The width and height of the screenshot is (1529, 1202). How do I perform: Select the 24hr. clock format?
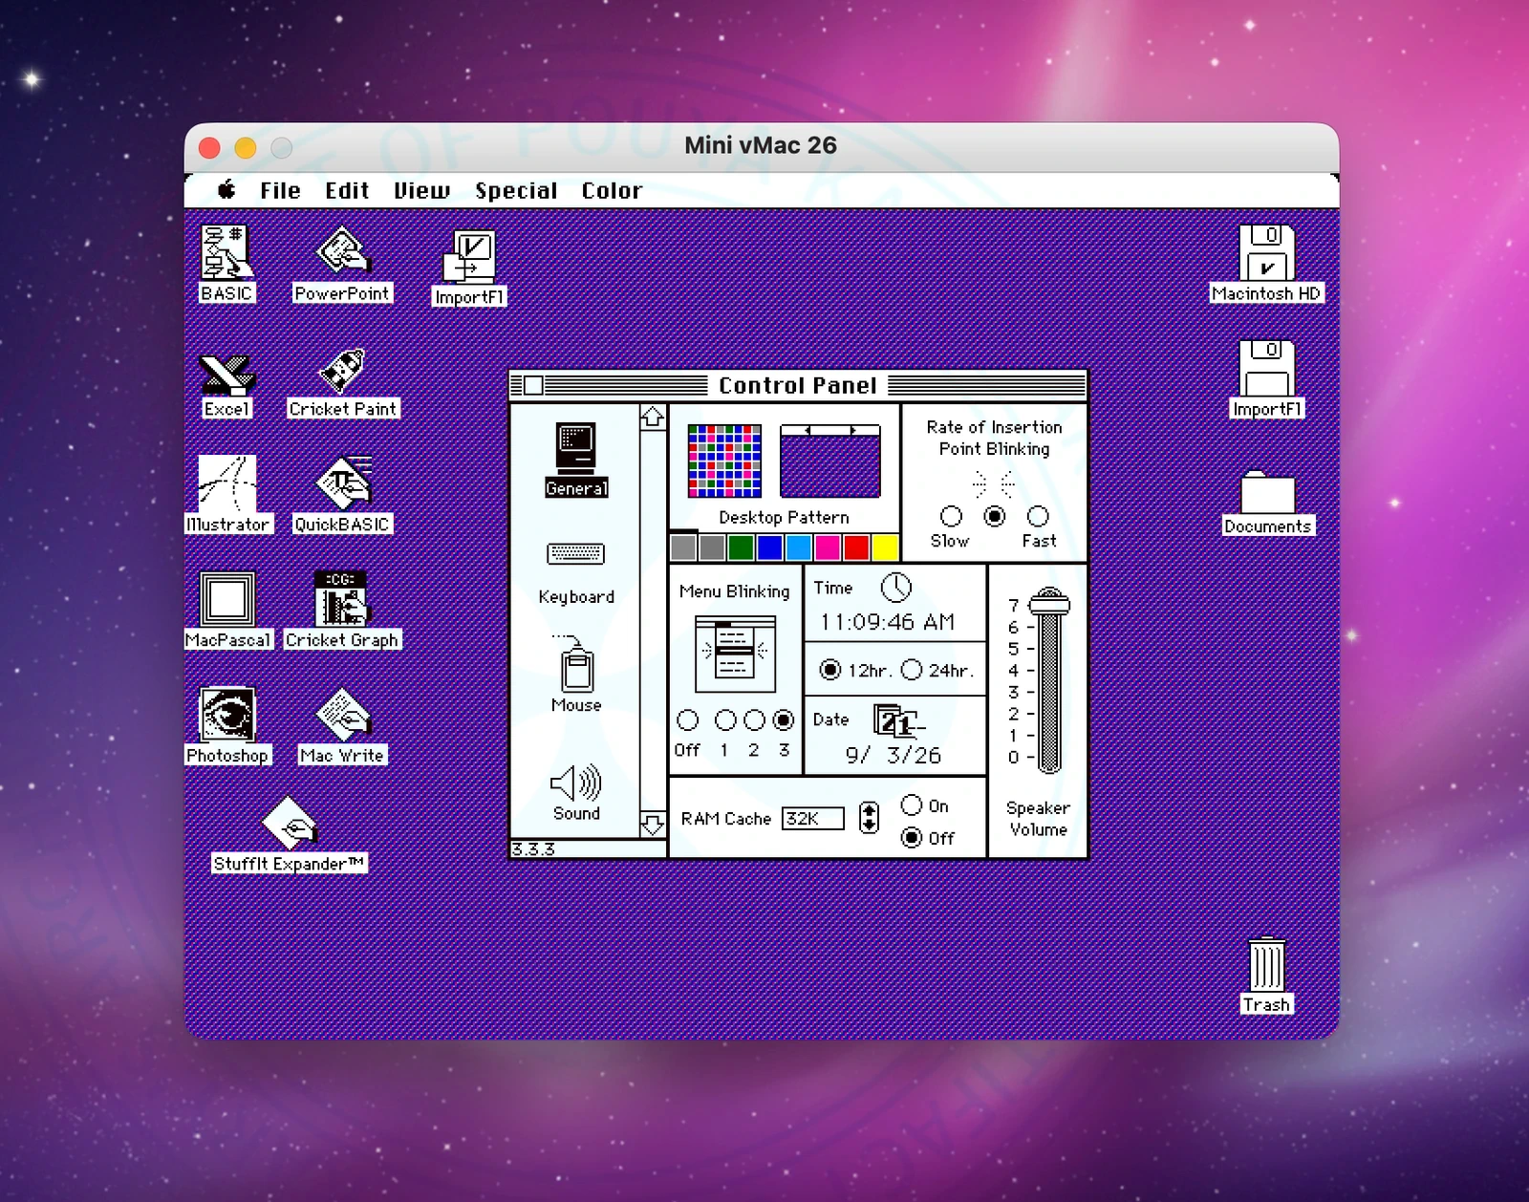point(912,670)
